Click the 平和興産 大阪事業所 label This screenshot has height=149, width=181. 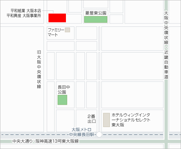coord(24,16)
